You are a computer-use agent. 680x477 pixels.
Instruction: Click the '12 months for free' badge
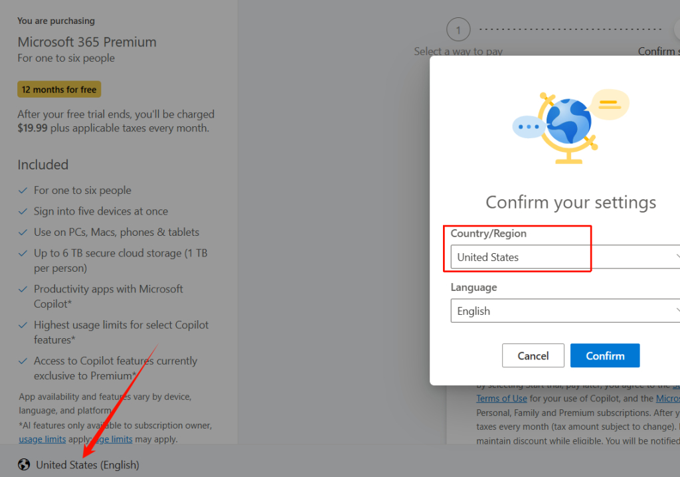coord(59,90)
